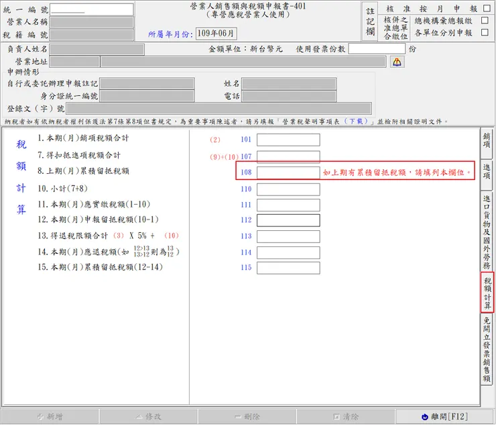This screenshot has height=425, width=496.
Task: Click the label 11.本期(月)應實繳稅額(1-10)
Action: (x=94, y=204)
